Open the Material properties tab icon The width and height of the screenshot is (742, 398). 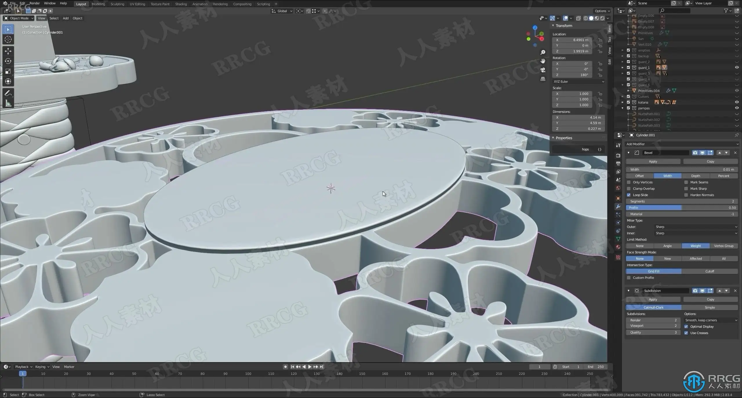coord(618,247)
